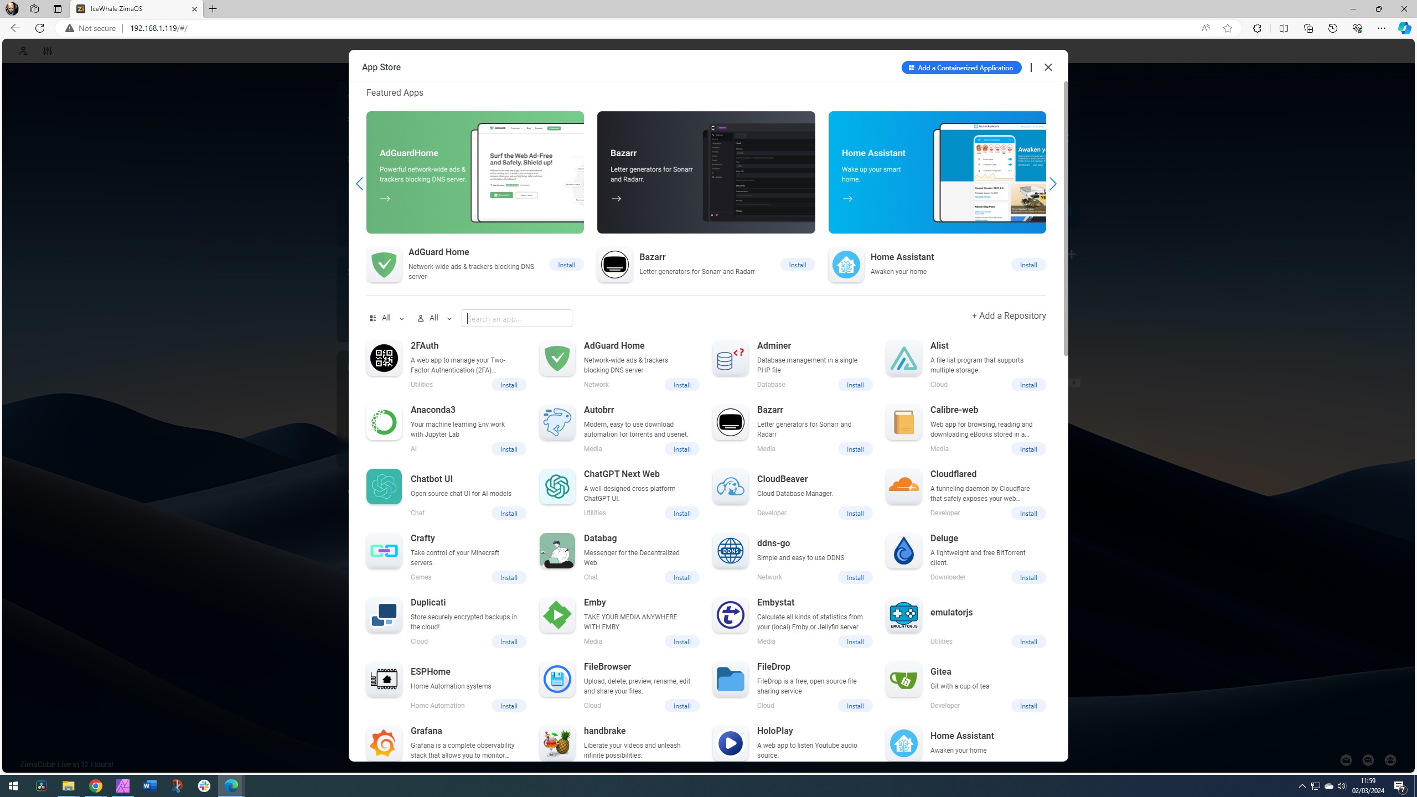Click the Adminer database icon

pyautogui.click(x=730, y=358)
